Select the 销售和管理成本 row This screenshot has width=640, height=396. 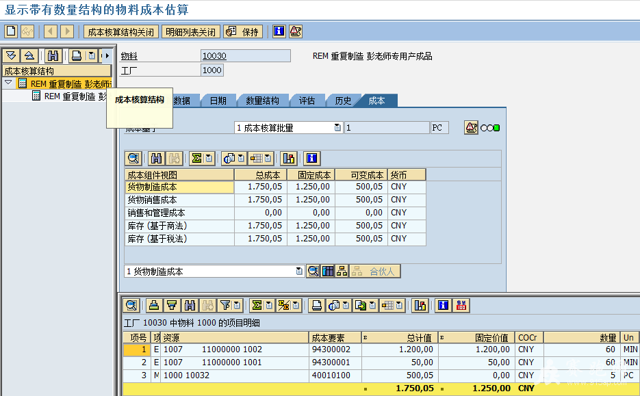pos(276,213)
